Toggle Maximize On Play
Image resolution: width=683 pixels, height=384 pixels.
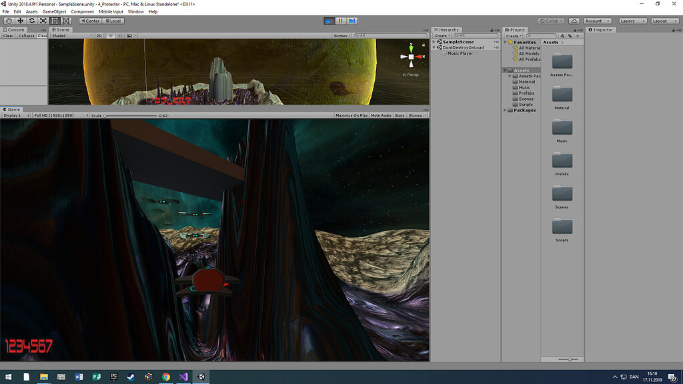pyautogui.click(x=351, y=115)
